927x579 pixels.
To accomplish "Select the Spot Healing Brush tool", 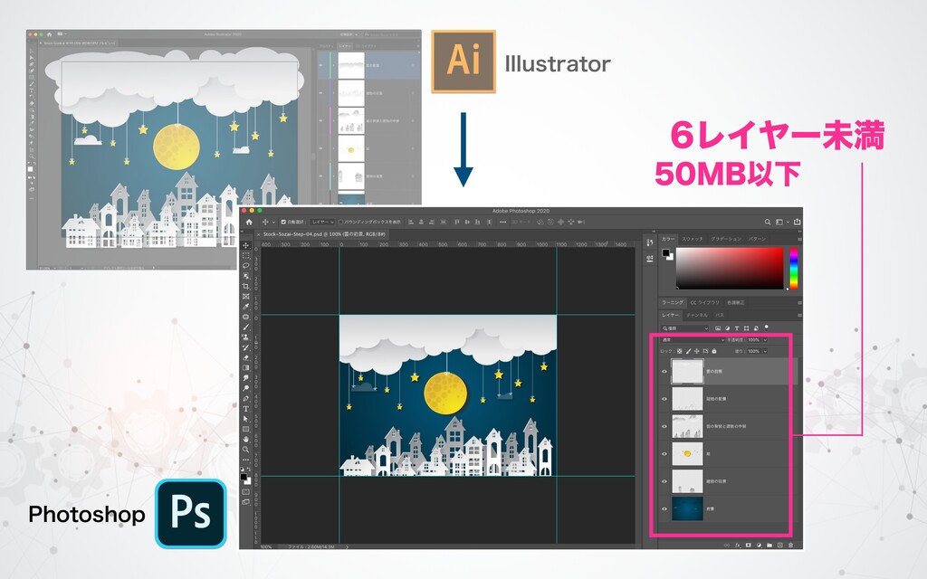I will point(246,317).
